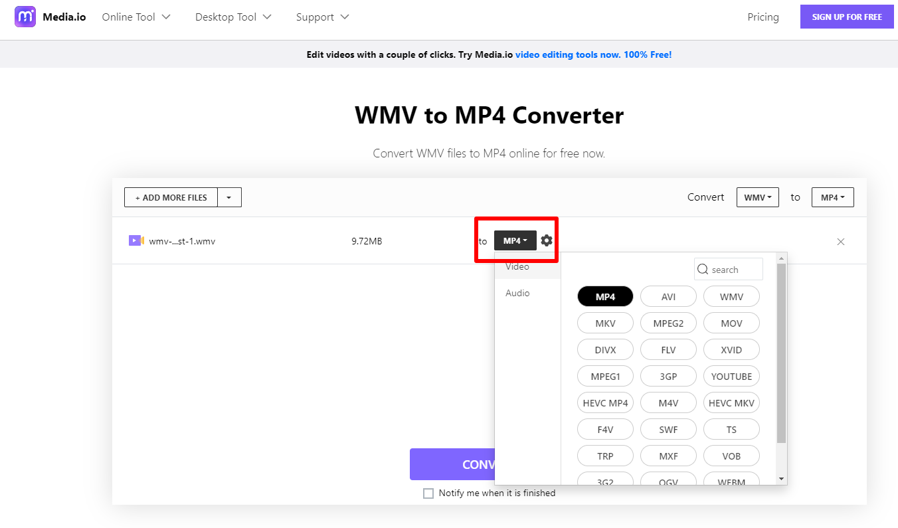Open the WMV source format dropdown

pyautogui.click(x=758, y=197)
